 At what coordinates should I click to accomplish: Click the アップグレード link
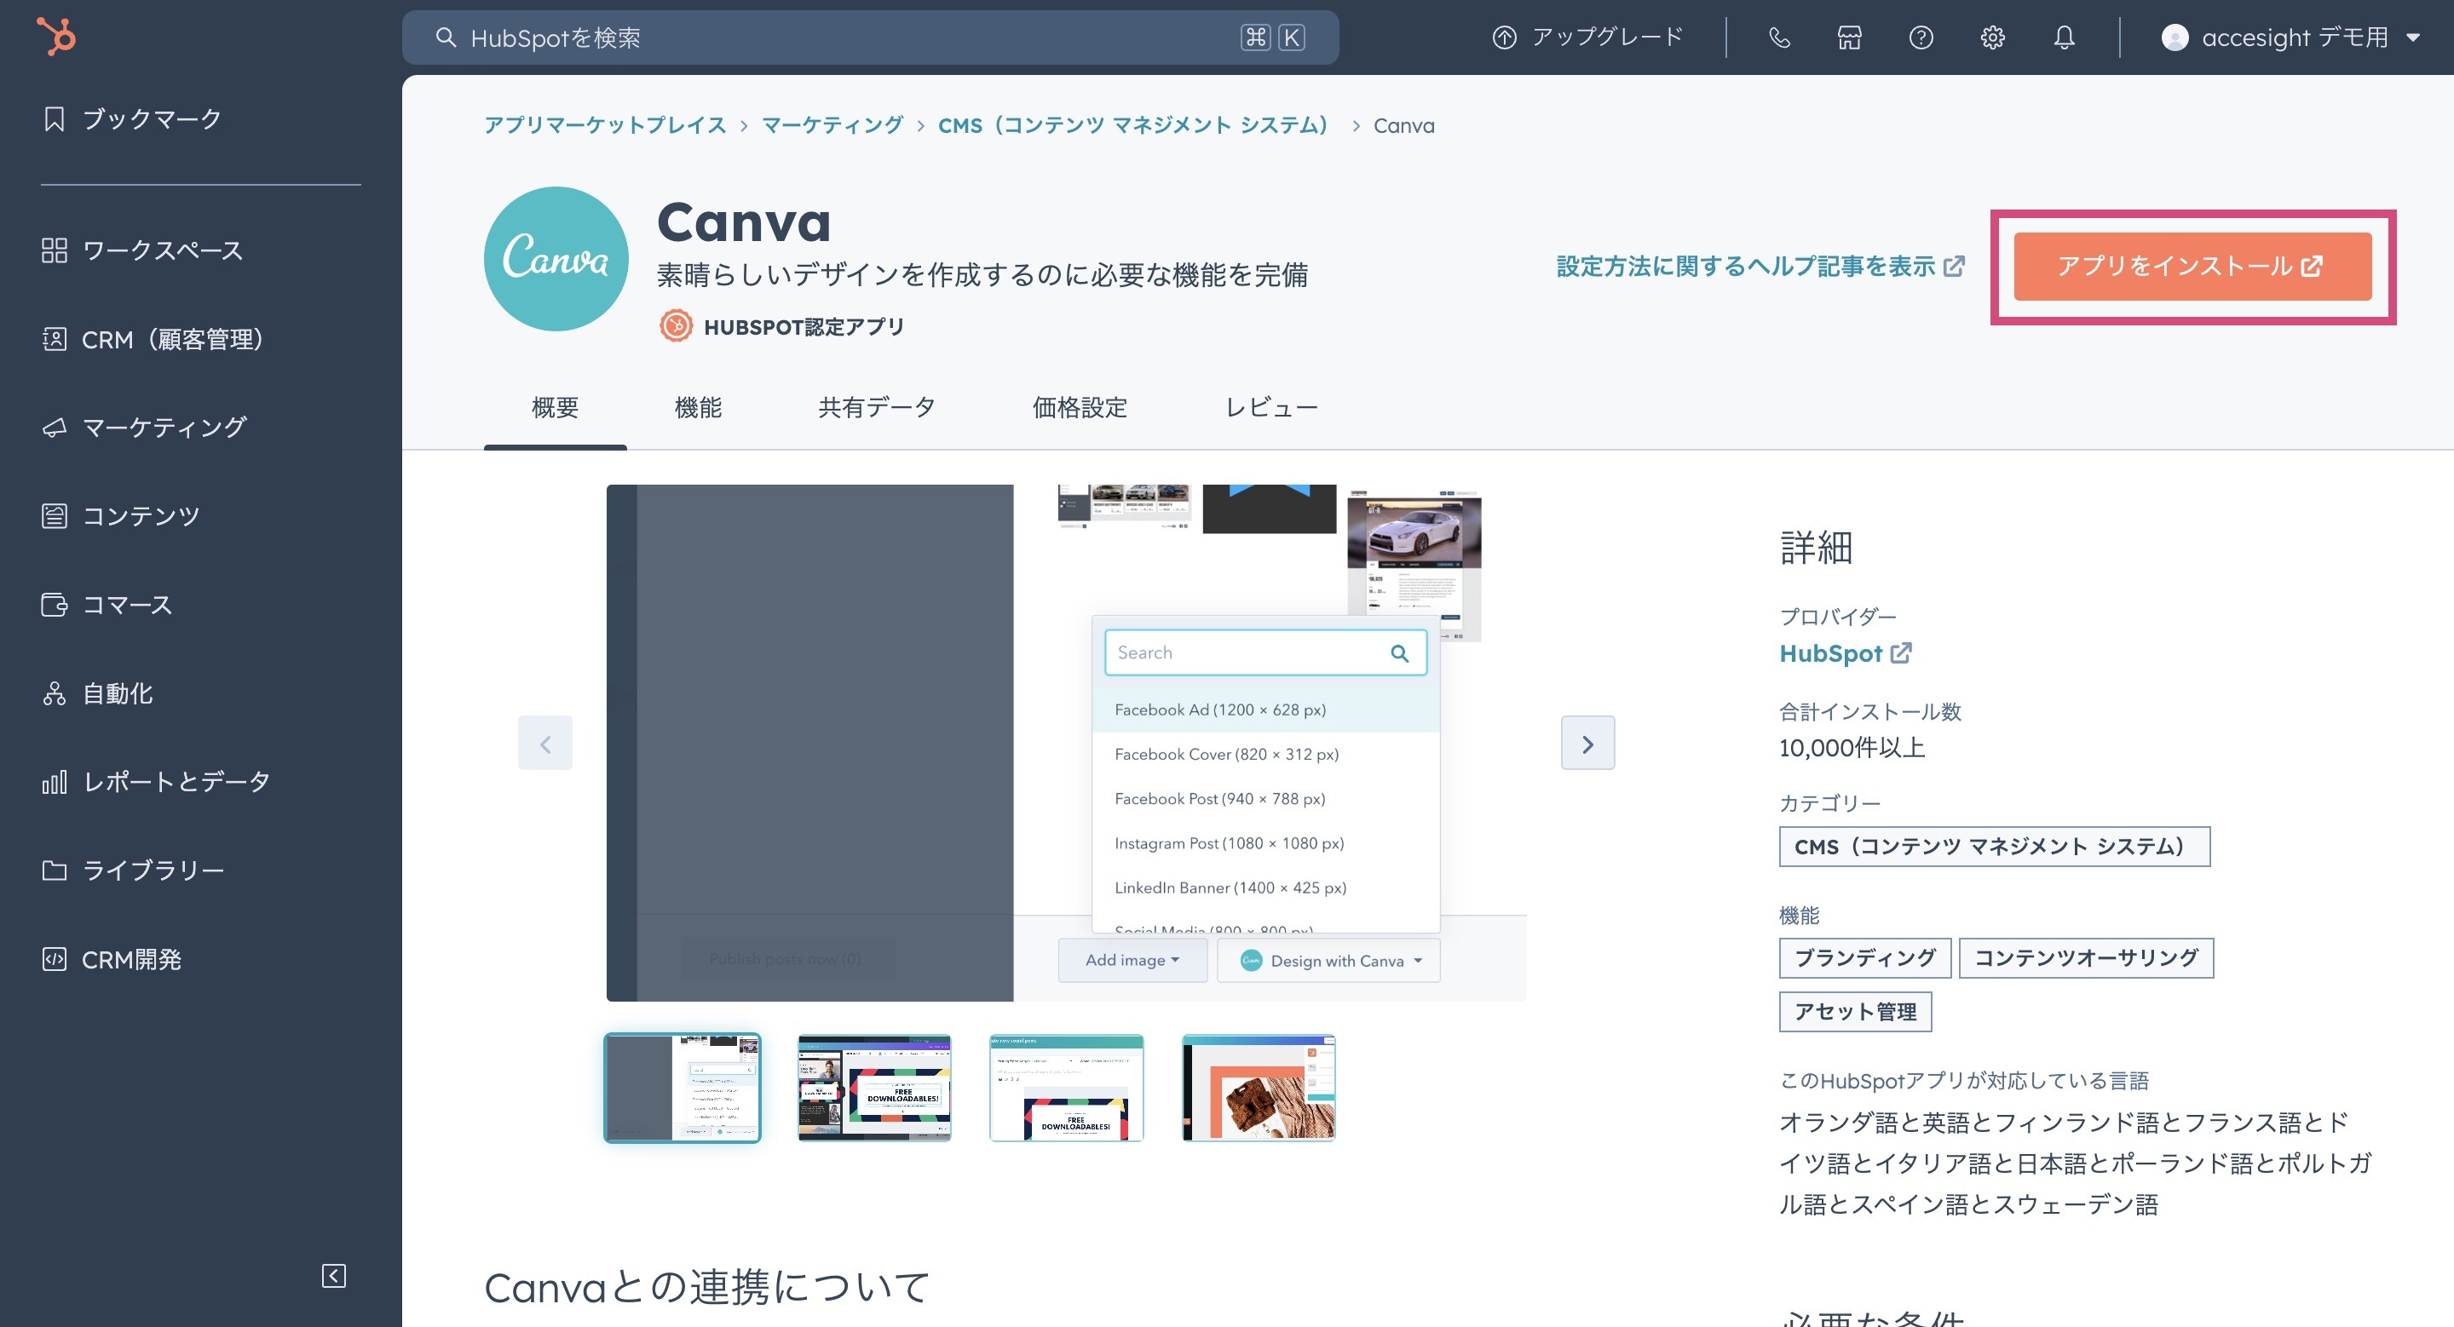(x=1587, y=37)
